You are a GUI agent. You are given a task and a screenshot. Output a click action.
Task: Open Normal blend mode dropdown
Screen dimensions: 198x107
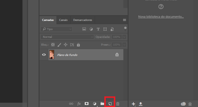(x=67, y=37)
